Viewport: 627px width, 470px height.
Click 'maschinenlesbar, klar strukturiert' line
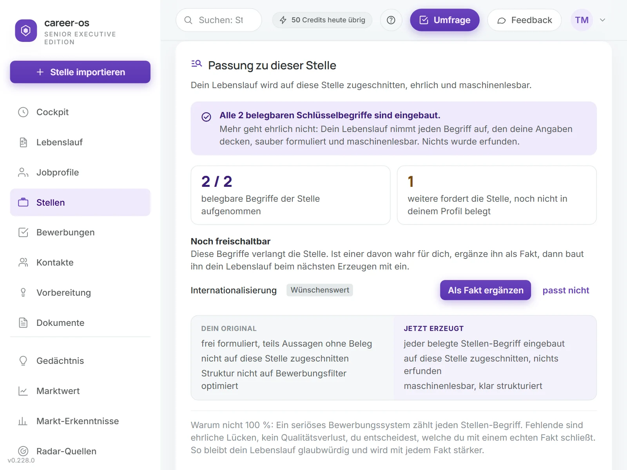(x=473, y=386)
